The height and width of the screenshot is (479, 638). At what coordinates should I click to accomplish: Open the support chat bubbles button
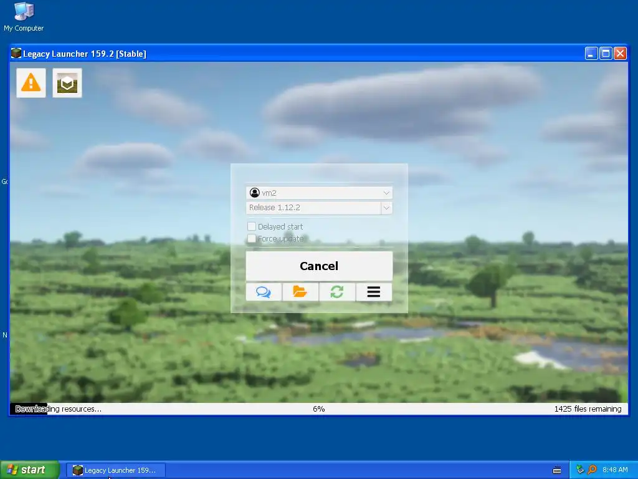click(264, 292)
